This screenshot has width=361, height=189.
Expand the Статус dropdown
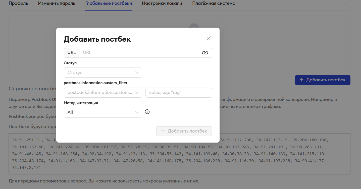point(103,73)
